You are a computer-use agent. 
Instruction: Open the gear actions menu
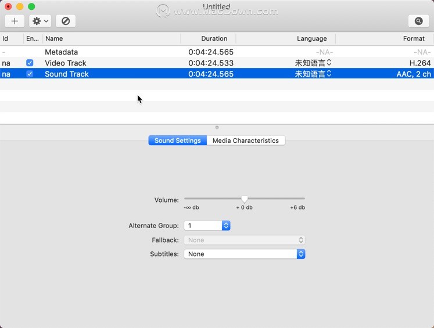[x=40, y=21]
